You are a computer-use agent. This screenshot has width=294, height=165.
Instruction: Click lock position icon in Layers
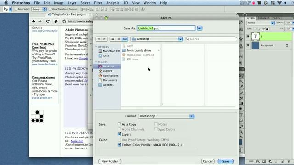pyautogui.click(x=263, y=29)
